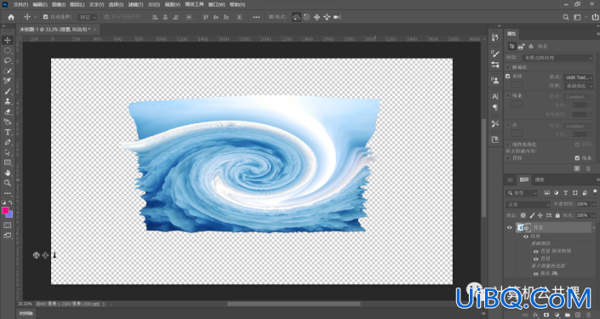Click the 表面 color swatch box
This screenshot has width=600, height=319.
(x=517, y=84)
